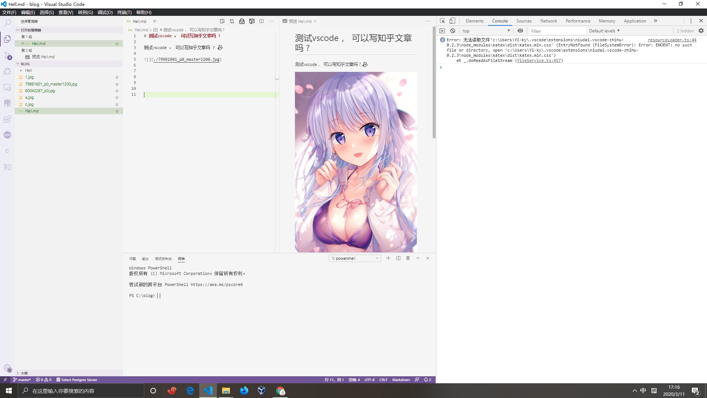Open DevTools settings gear
This screenshot has width=707, height=398.
click(701, 31)
